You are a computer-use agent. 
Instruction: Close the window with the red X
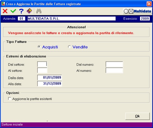coord(149,4)
